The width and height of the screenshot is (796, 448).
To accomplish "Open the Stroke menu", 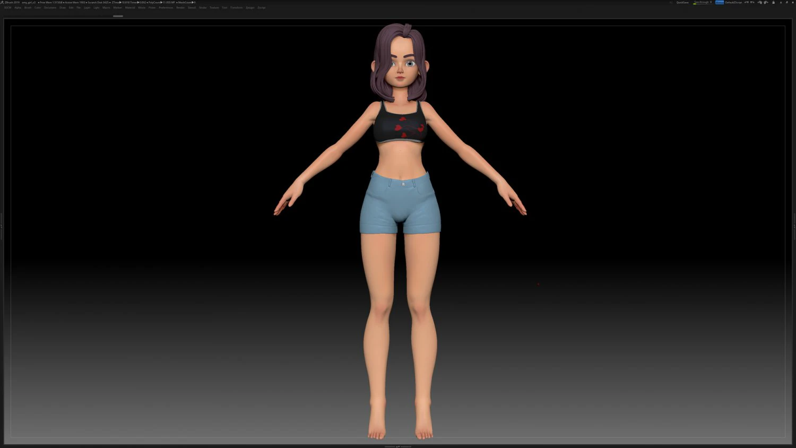I will click(x=203, y=7).
